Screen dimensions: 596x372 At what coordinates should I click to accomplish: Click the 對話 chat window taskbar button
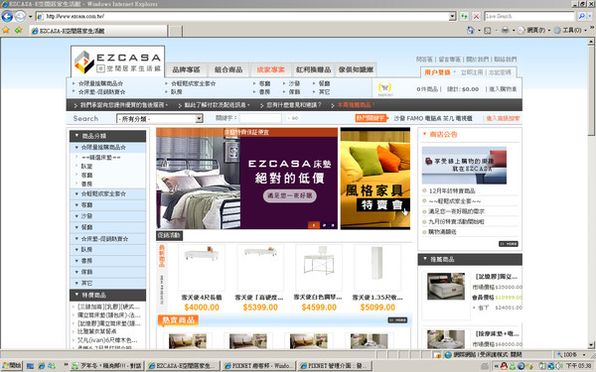coord(106,366)
